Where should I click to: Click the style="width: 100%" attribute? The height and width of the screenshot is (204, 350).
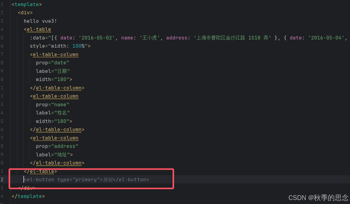(60, 46)
